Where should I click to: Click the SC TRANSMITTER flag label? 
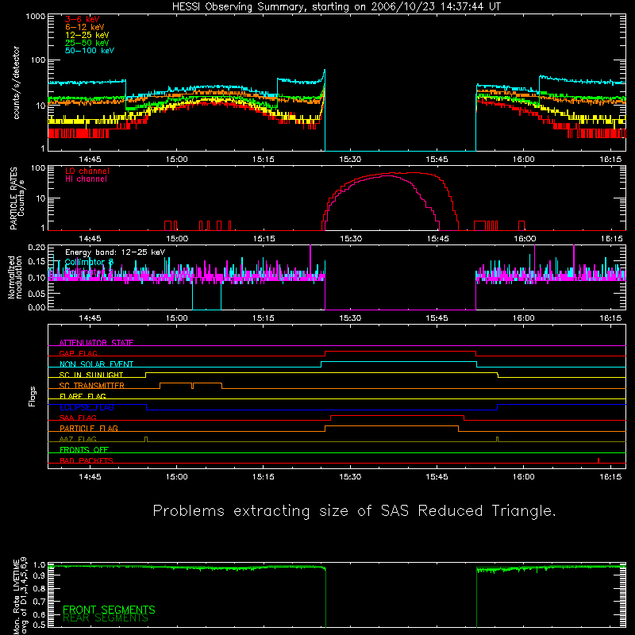(x=91, y=386)
